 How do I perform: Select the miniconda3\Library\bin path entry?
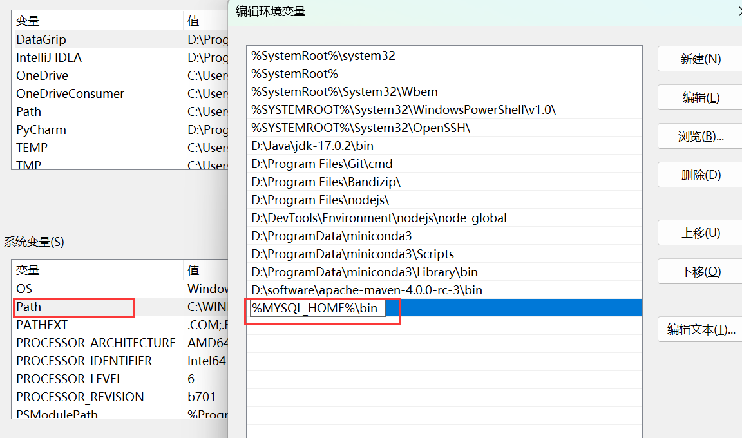[444, 272]
